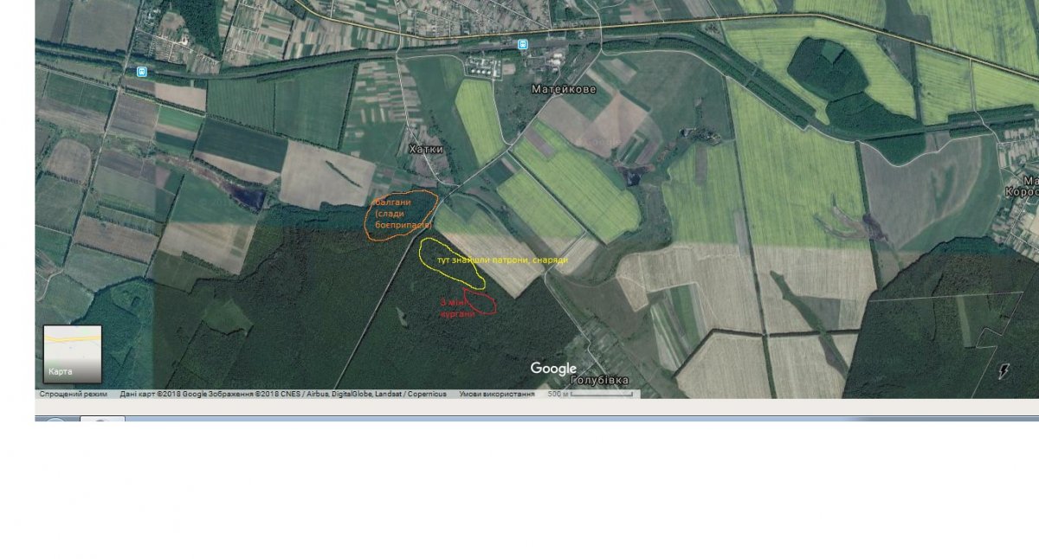This screenshot has width=1039, height=559.
Task: Toggle the 500 м map scale
Action: 592,394
